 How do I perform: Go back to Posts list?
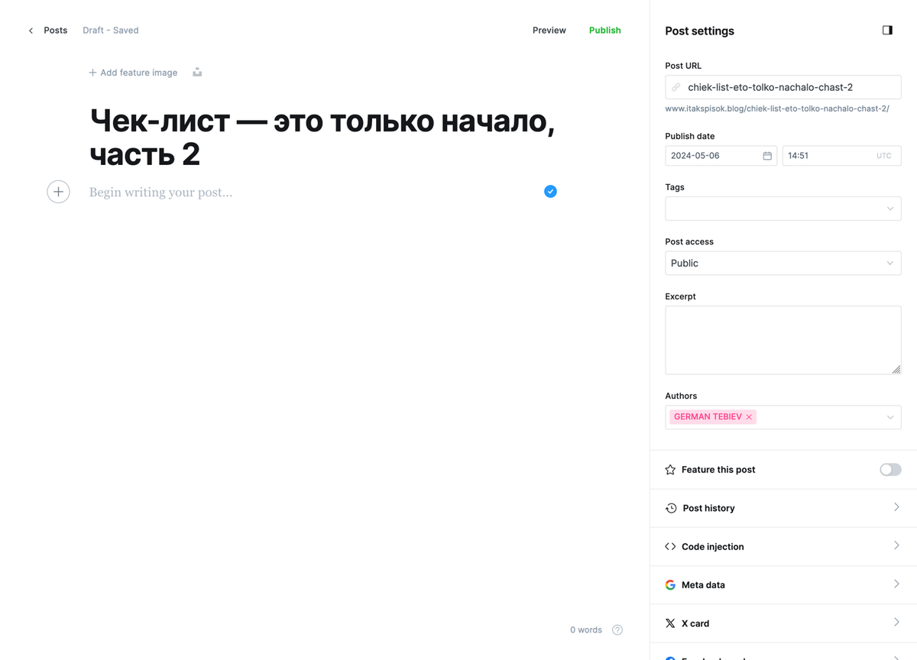(x=55, y=31)
